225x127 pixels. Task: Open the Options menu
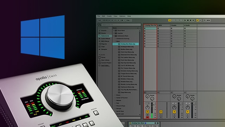[x=122, y=16]
